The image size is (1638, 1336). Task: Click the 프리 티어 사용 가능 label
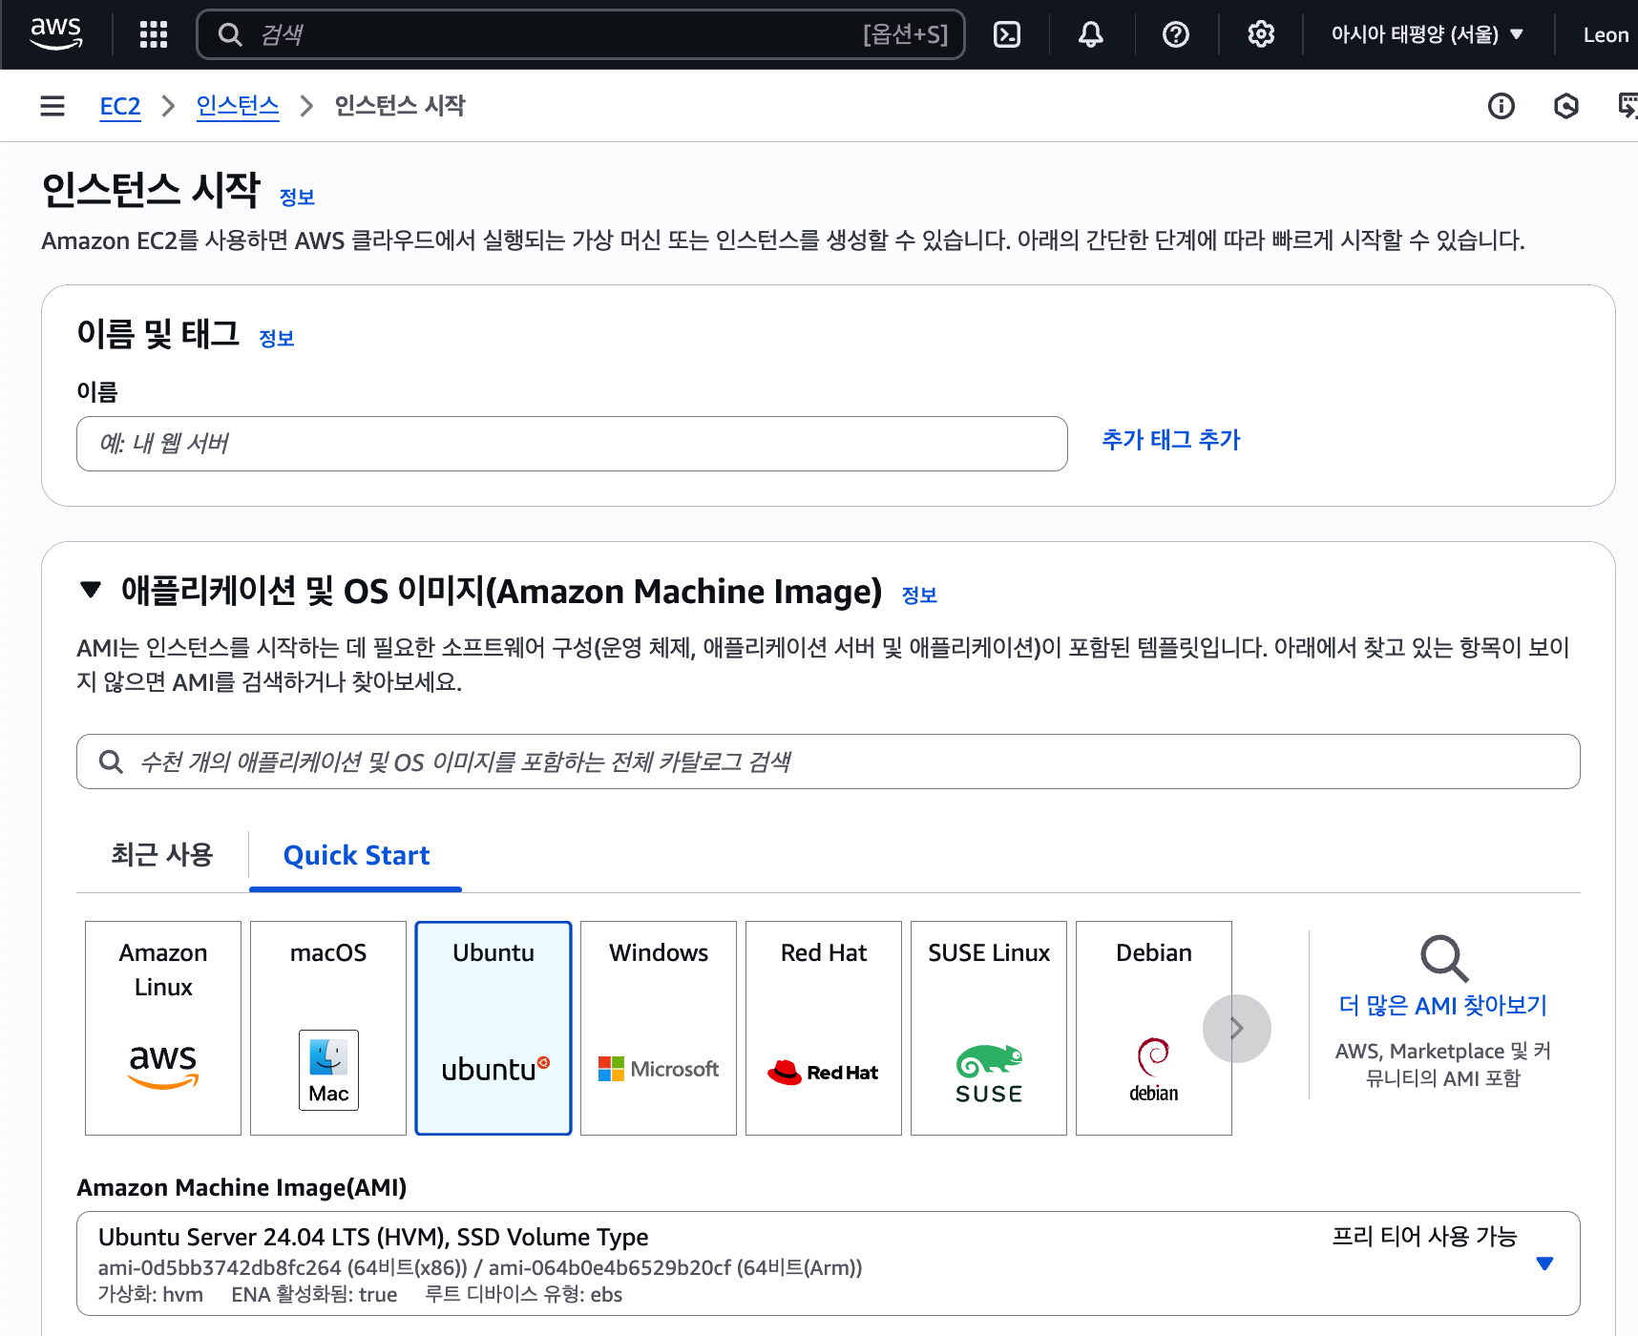tap(1424, 1237)
